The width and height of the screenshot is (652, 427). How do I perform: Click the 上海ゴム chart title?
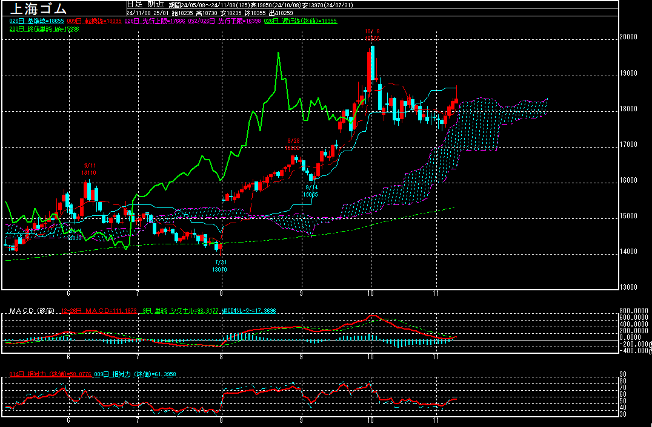coord(38,8)
